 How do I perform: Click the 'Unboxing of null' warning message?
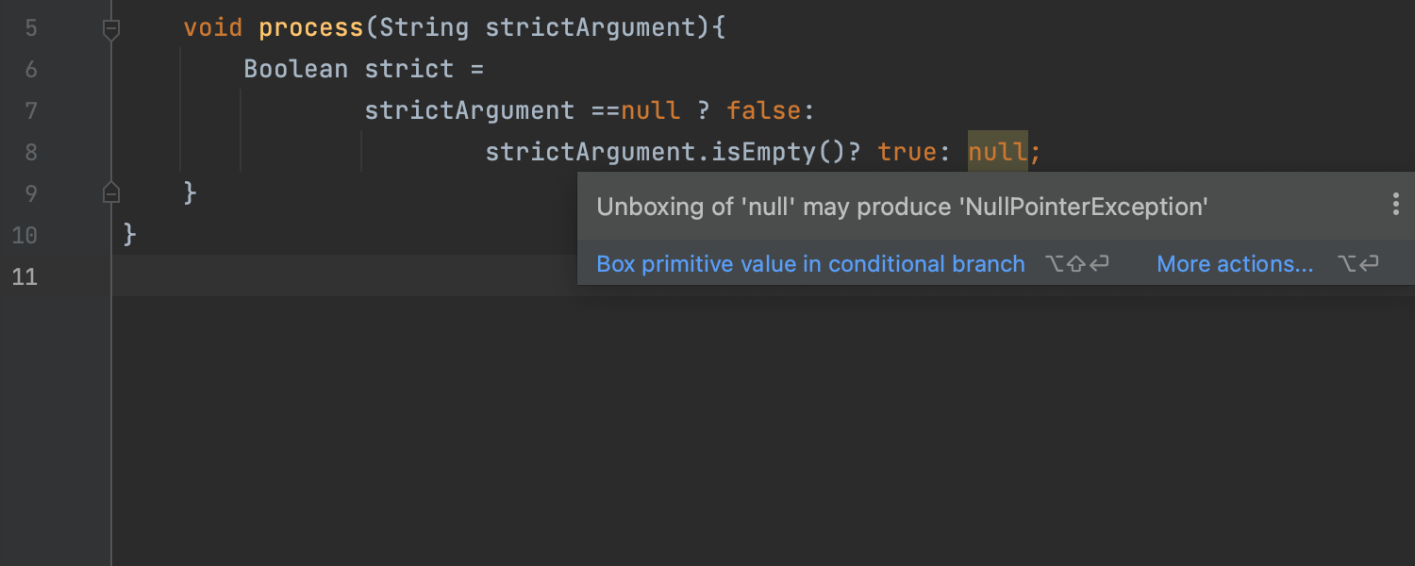(901, 207)
